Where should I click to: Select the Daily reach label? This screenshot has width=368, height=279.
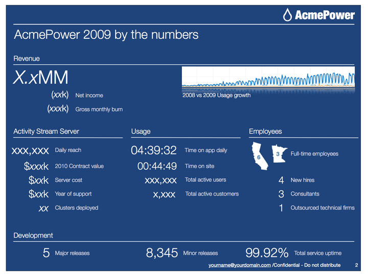tap(68, 150)
